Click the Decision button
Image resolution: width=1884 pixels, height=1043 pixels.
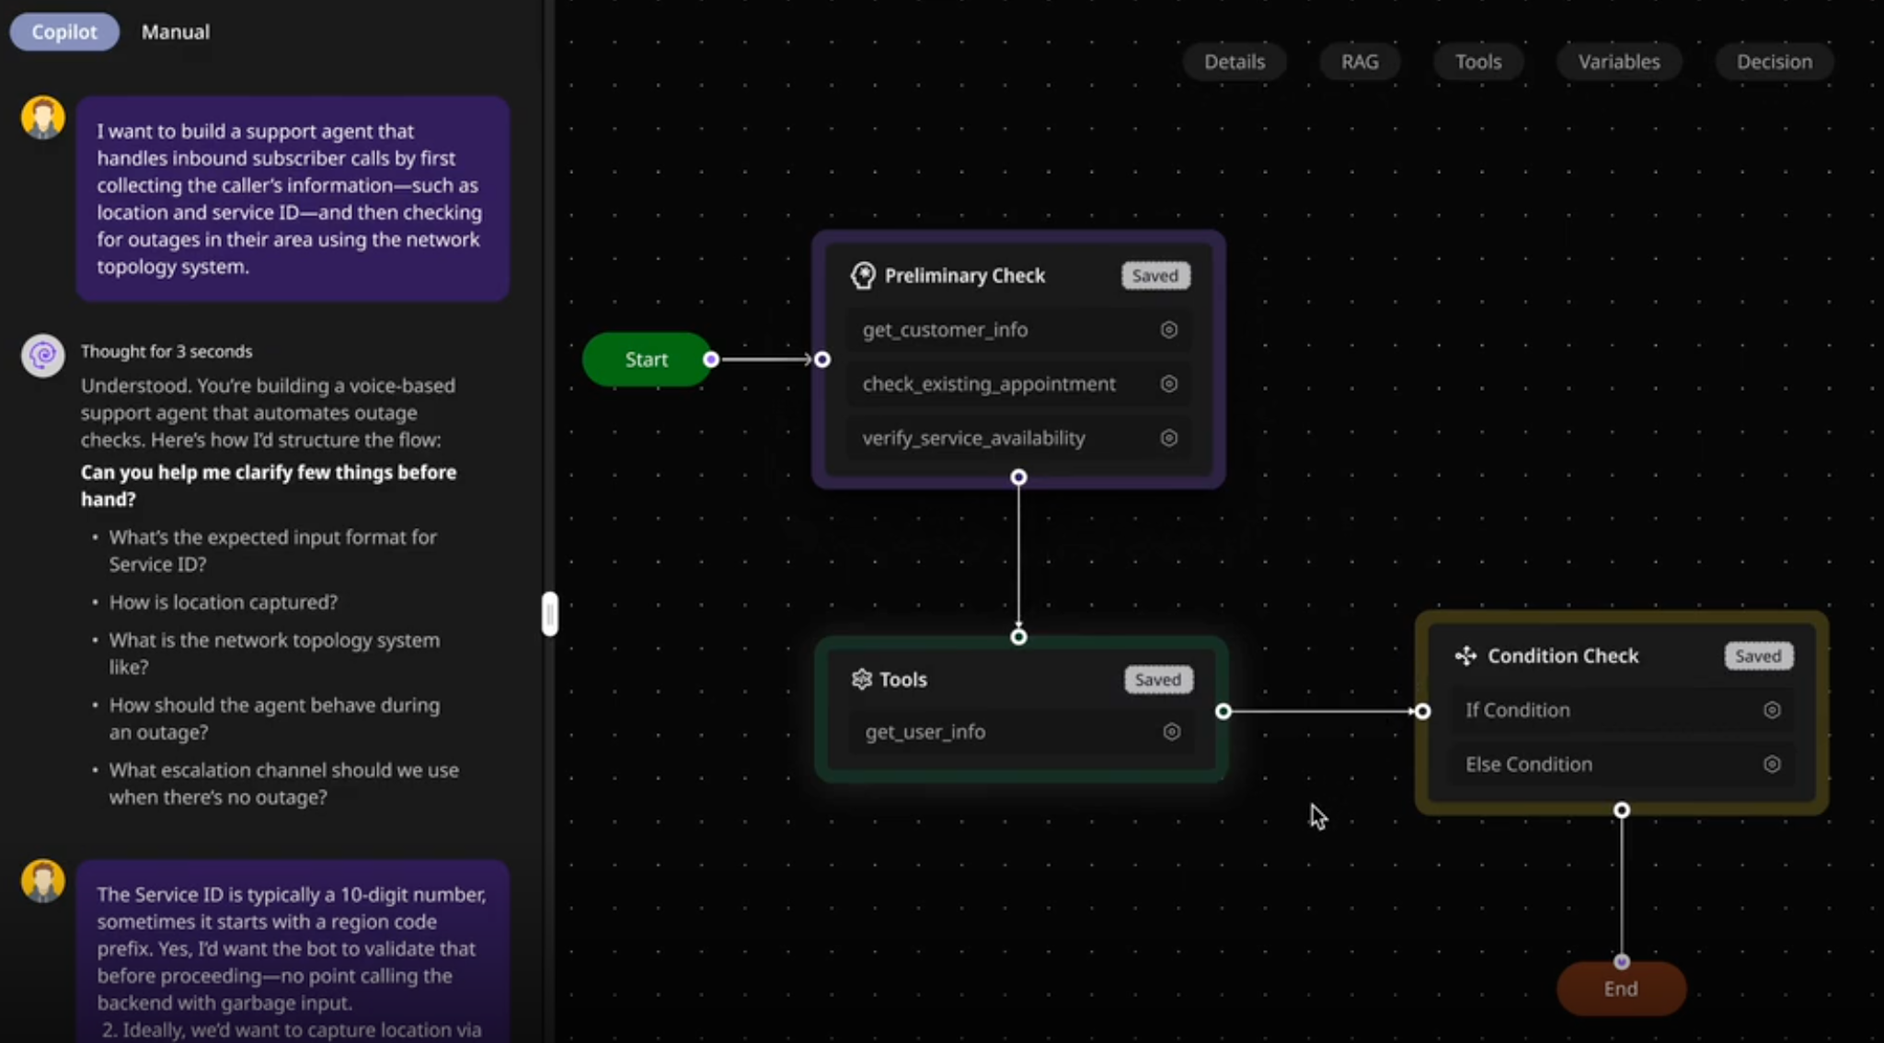[x=1774, y=62]
